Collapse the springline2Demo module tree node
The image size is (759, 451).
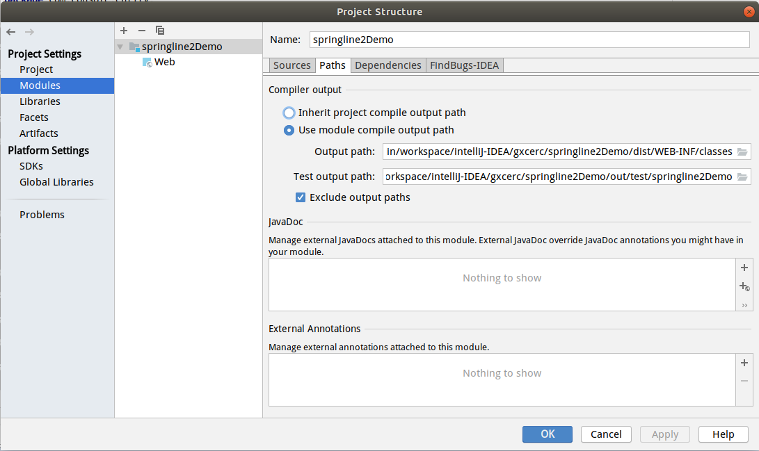pos(120,47)
